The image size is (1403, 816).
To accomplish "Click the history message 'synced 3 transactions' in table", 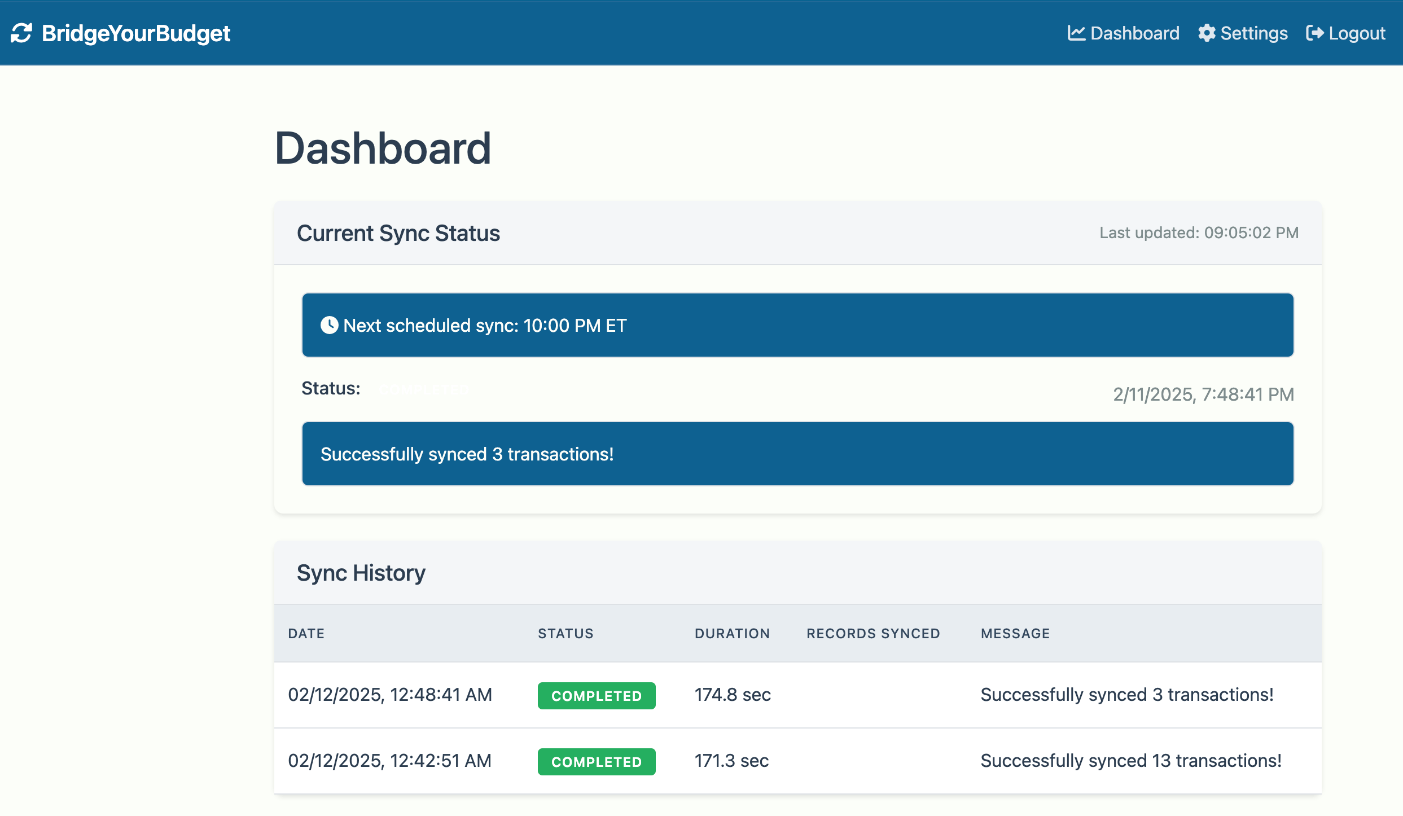I will [1127, 695].
